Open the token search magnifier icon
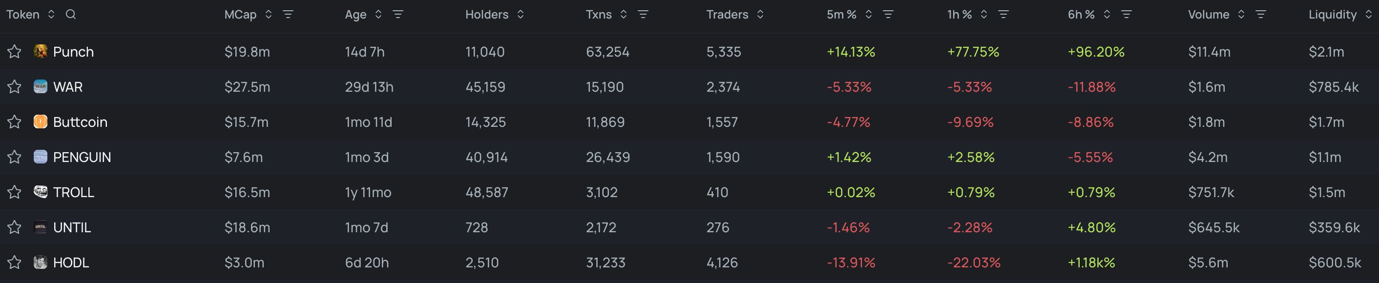 (71, 15)
